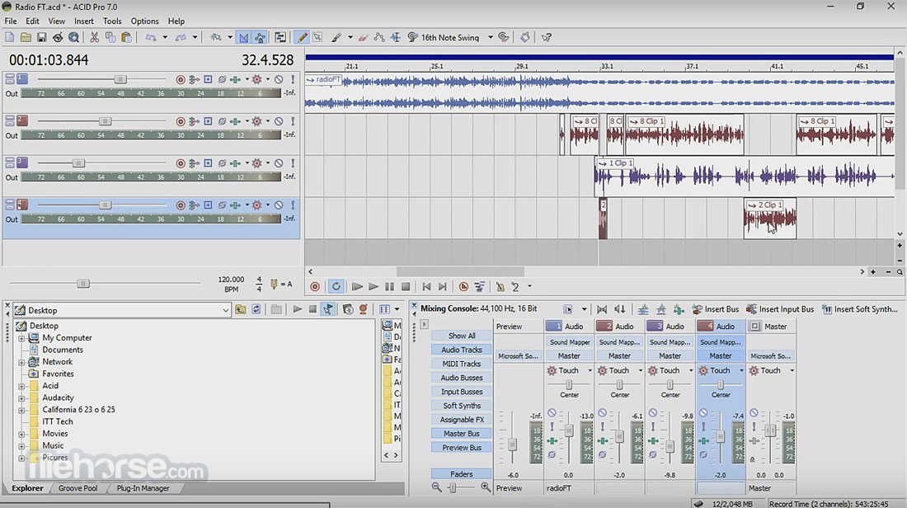Arm track 2 for record
Viewport: 907px width, 508px height.
click(x=181, y=121)
